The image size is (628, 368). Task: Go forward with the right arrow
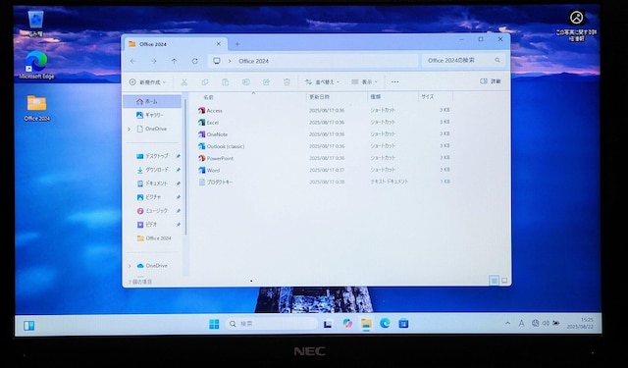click(154, 61)
